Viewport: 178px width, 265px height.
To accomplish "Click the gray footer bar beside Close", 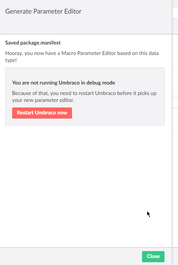I will [x=71, y=256].
